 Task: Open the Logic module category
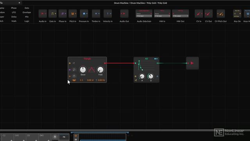coord(27,21)
